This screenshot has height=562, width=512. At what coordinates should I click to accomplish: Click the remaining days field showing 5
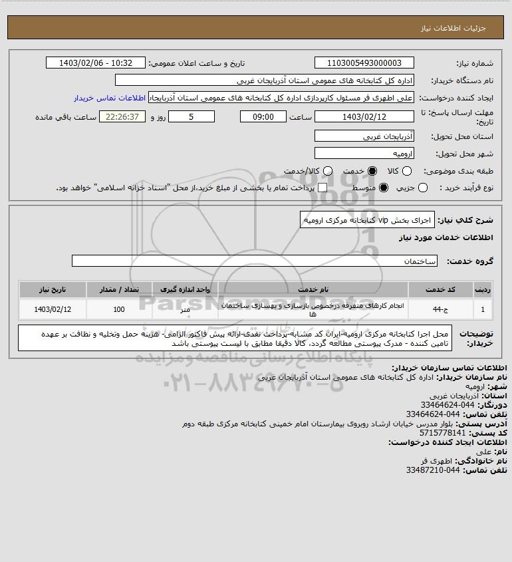point(192,117)
